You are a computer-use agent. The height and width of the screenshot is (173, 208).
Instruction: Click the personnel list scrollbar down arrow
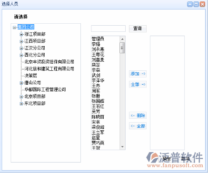(122, 147)
